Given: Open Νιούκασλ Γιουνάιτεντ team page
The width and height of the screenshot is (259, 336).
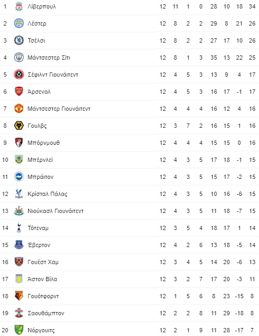Looking at the screenshot, I should tap(55, 211).
